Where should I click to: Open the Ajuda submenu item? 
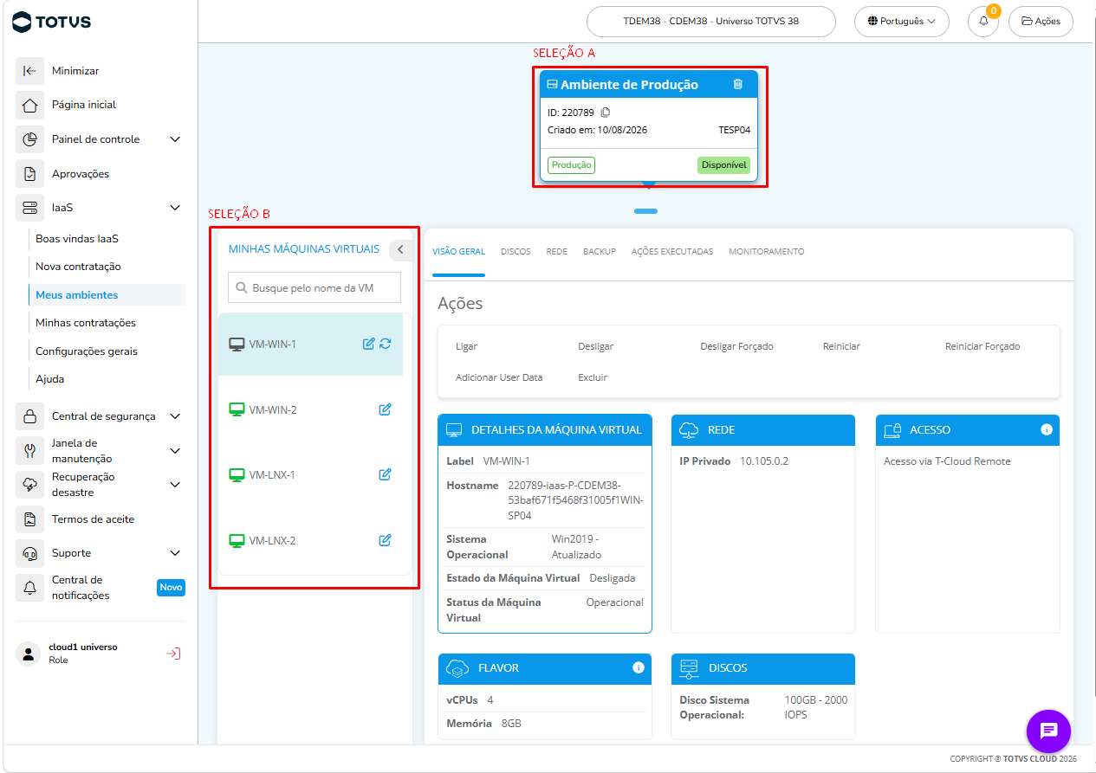click(49, 379)
